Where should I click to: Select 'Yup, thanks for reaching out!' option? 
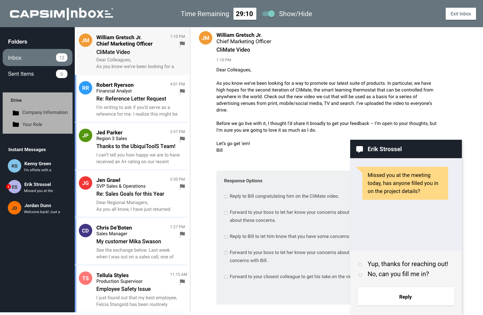click(x=360, y=265)
